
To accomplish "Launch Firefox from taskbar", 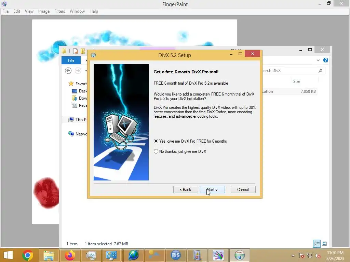I will (x=70, y=255).
